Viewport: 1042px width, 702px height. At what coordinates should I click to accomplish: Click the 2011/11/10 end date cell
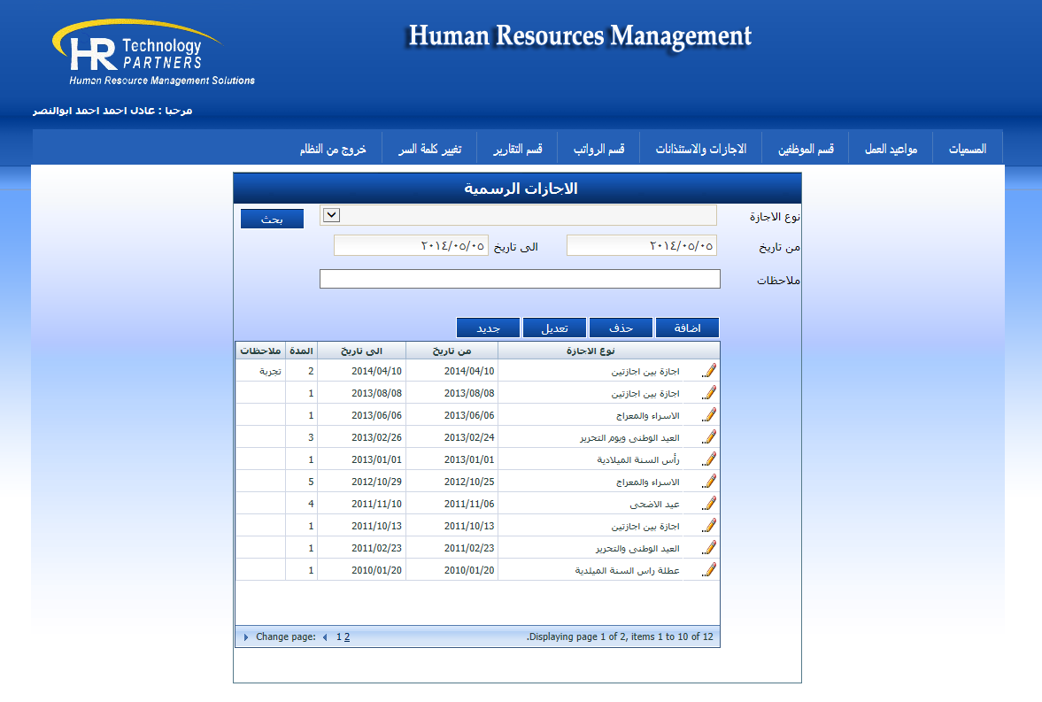376,504
